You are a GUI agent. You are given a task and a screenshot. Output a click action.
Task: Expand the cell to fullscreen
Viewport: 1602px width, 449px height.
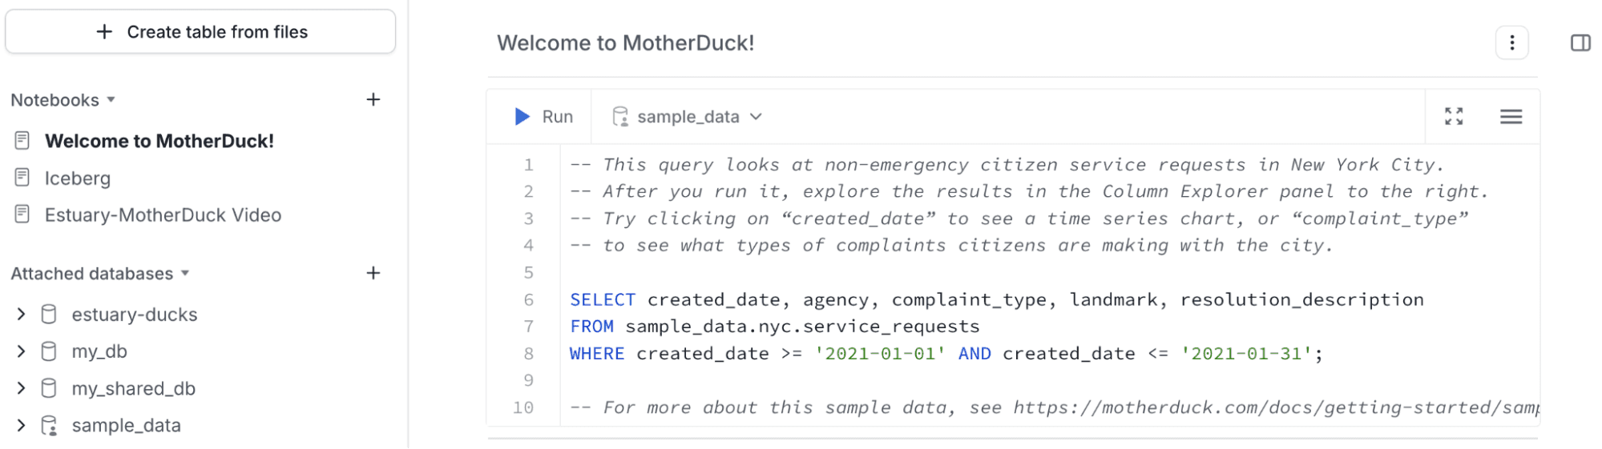pyautogui.click(x=1454, y=117)
